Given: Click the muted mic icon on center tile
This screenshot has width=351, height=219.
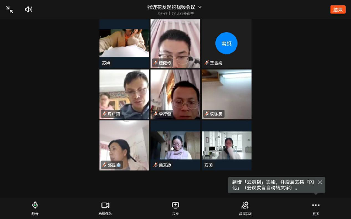Looking at the screenshot, I should click(x=156, y=114).
